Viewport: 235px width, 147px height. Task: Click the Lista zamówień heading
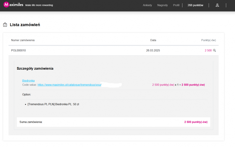25,25
